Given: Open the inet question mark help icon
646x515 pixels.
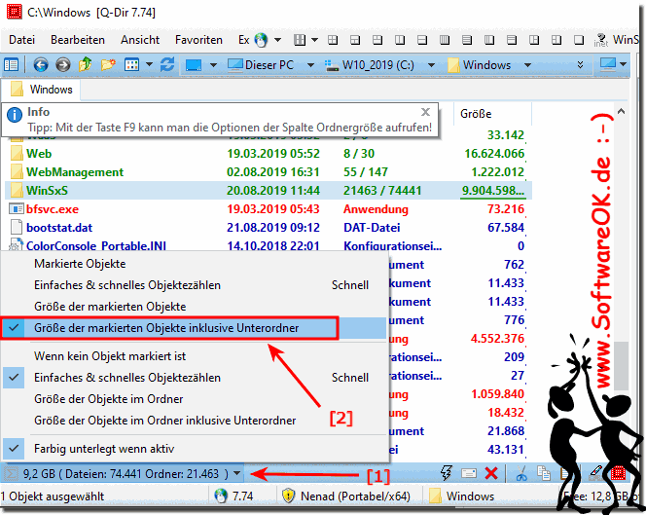Looking at the screenshot, I should (x=600, y=40).
